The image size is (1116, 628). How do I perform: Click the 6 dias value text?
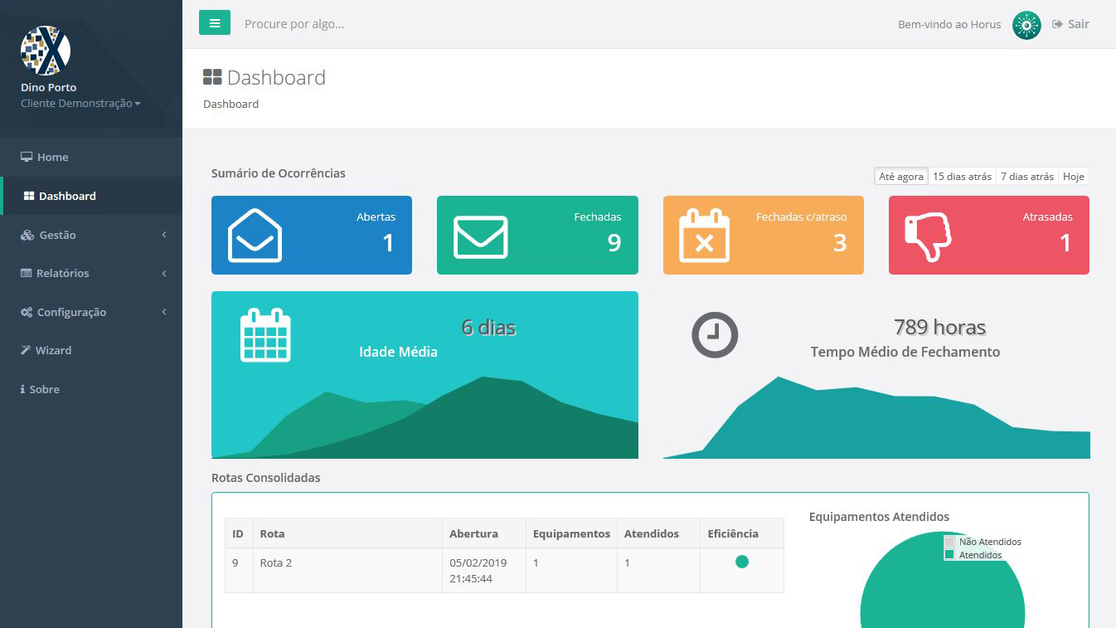488,328
